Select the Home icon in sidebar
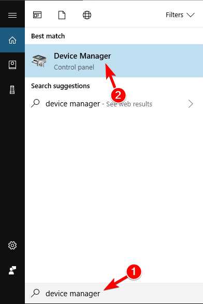This screenshot has width=203, height=304. click(12, 40)
